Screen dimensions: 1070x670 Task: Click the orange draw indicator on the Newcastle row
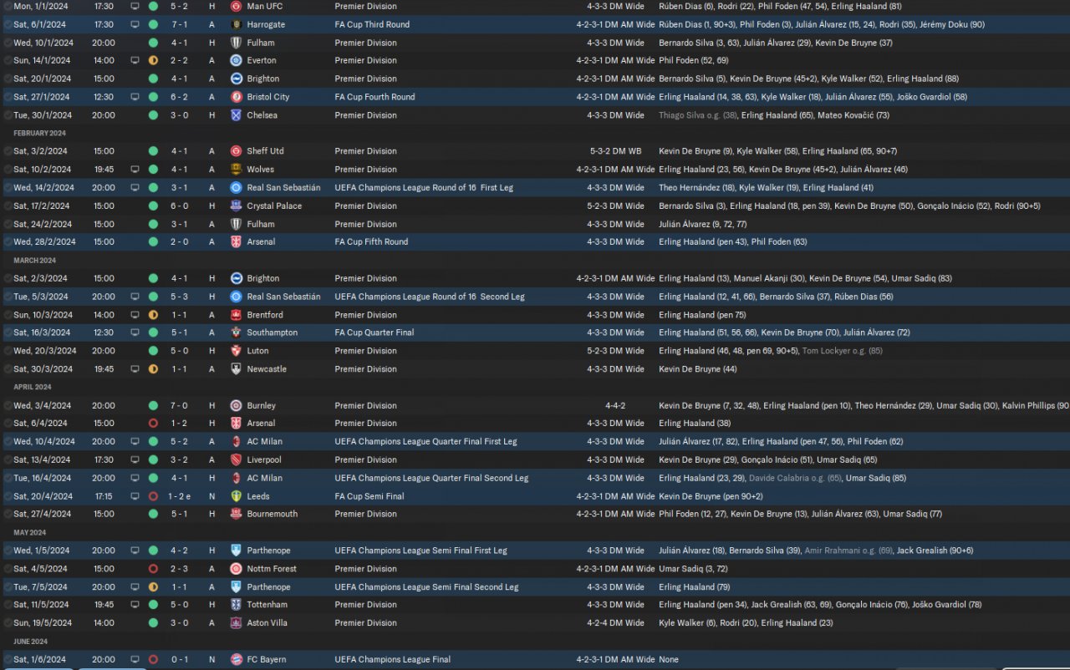[x=153, y=369]
